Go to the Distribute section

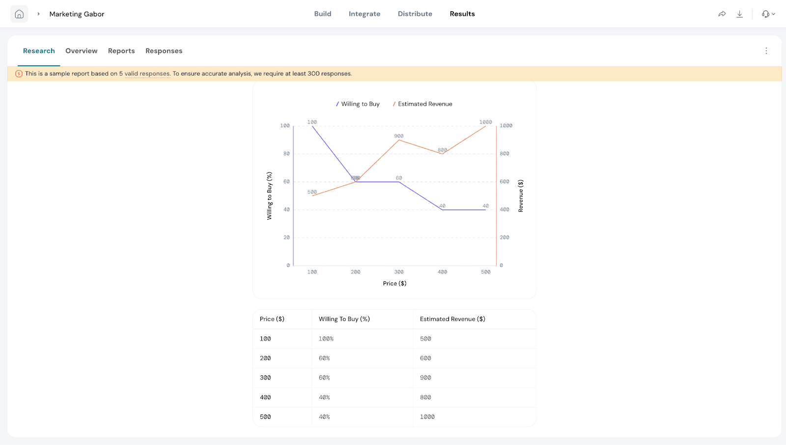415,14
